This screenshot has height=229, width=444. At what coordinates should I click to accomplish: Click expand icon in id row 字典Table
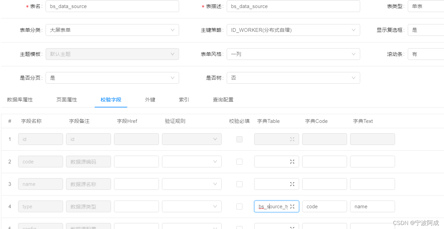tap(292, 139)
